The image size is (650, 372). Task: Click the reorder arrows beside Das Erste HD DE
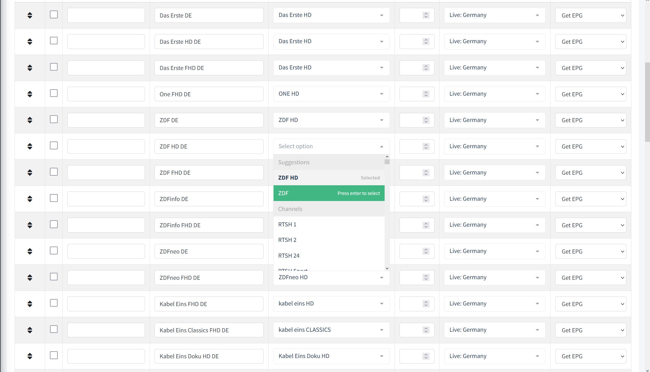[x=30, y=41]
